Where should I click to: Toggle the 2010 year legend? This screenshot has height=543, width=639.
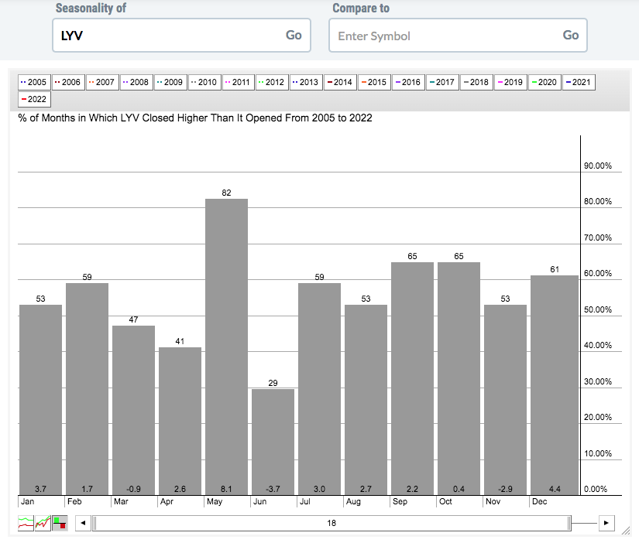pos(204,82)
